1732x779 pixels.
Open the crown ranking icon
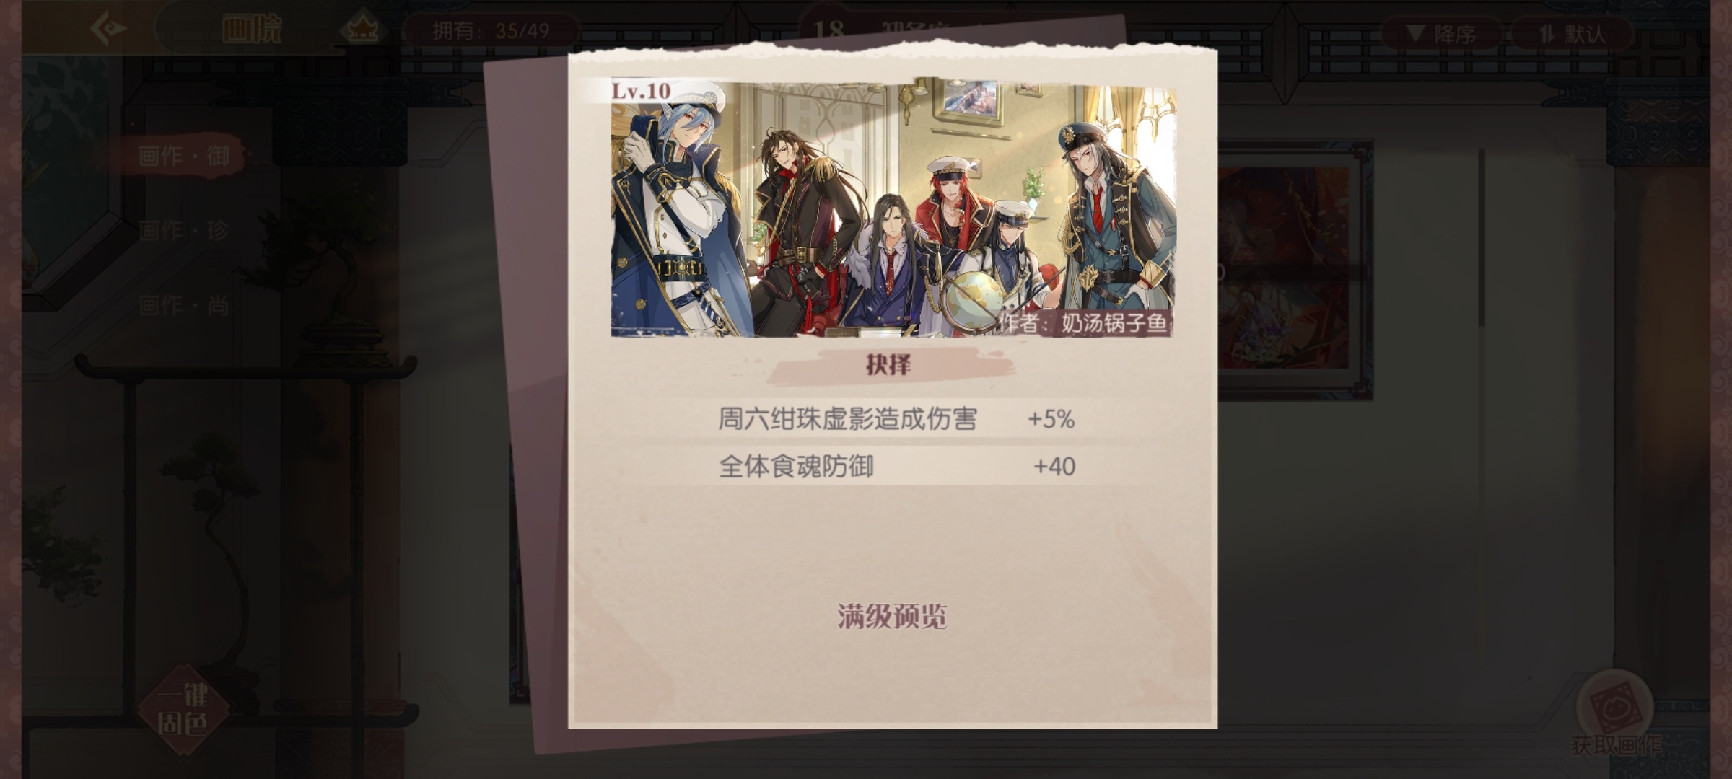(x=359, y=31)
